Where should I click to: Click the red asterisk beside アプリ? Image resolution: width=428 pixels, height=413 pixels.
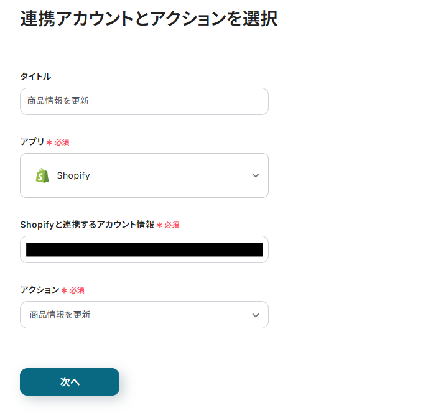click(x=49, y=142)
